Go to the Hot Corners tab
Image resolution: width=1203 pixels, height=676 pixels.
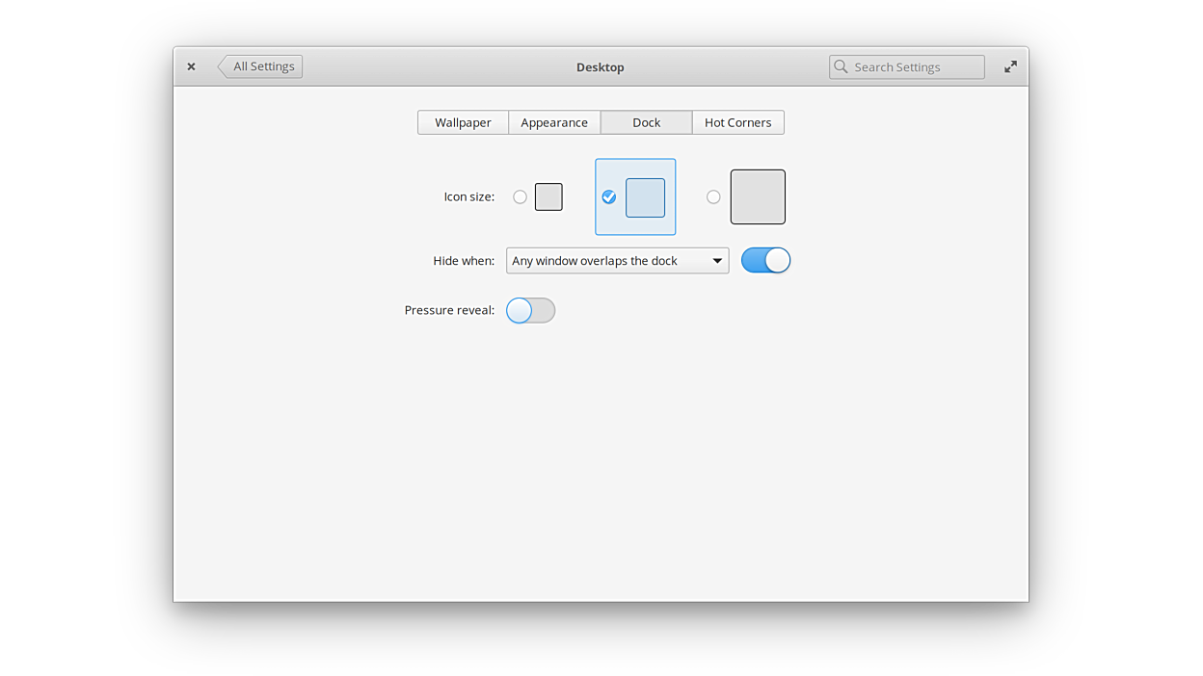click(737, 122)
